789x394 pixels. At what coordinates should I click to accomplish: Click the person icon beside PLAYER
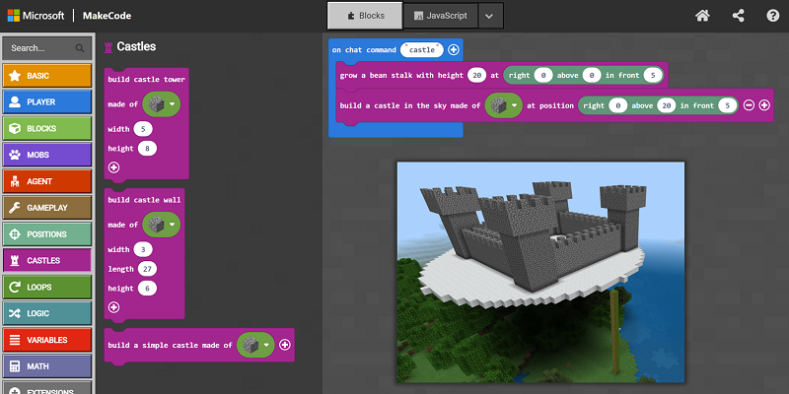point(15,102)
